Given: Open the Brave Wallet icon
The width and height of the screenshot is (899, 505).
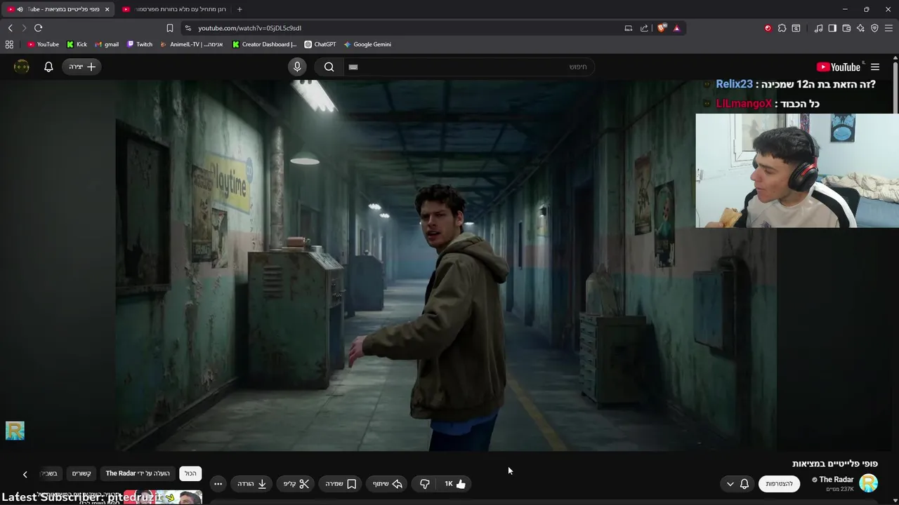Looking at the screenshot, I should [846, 28].
